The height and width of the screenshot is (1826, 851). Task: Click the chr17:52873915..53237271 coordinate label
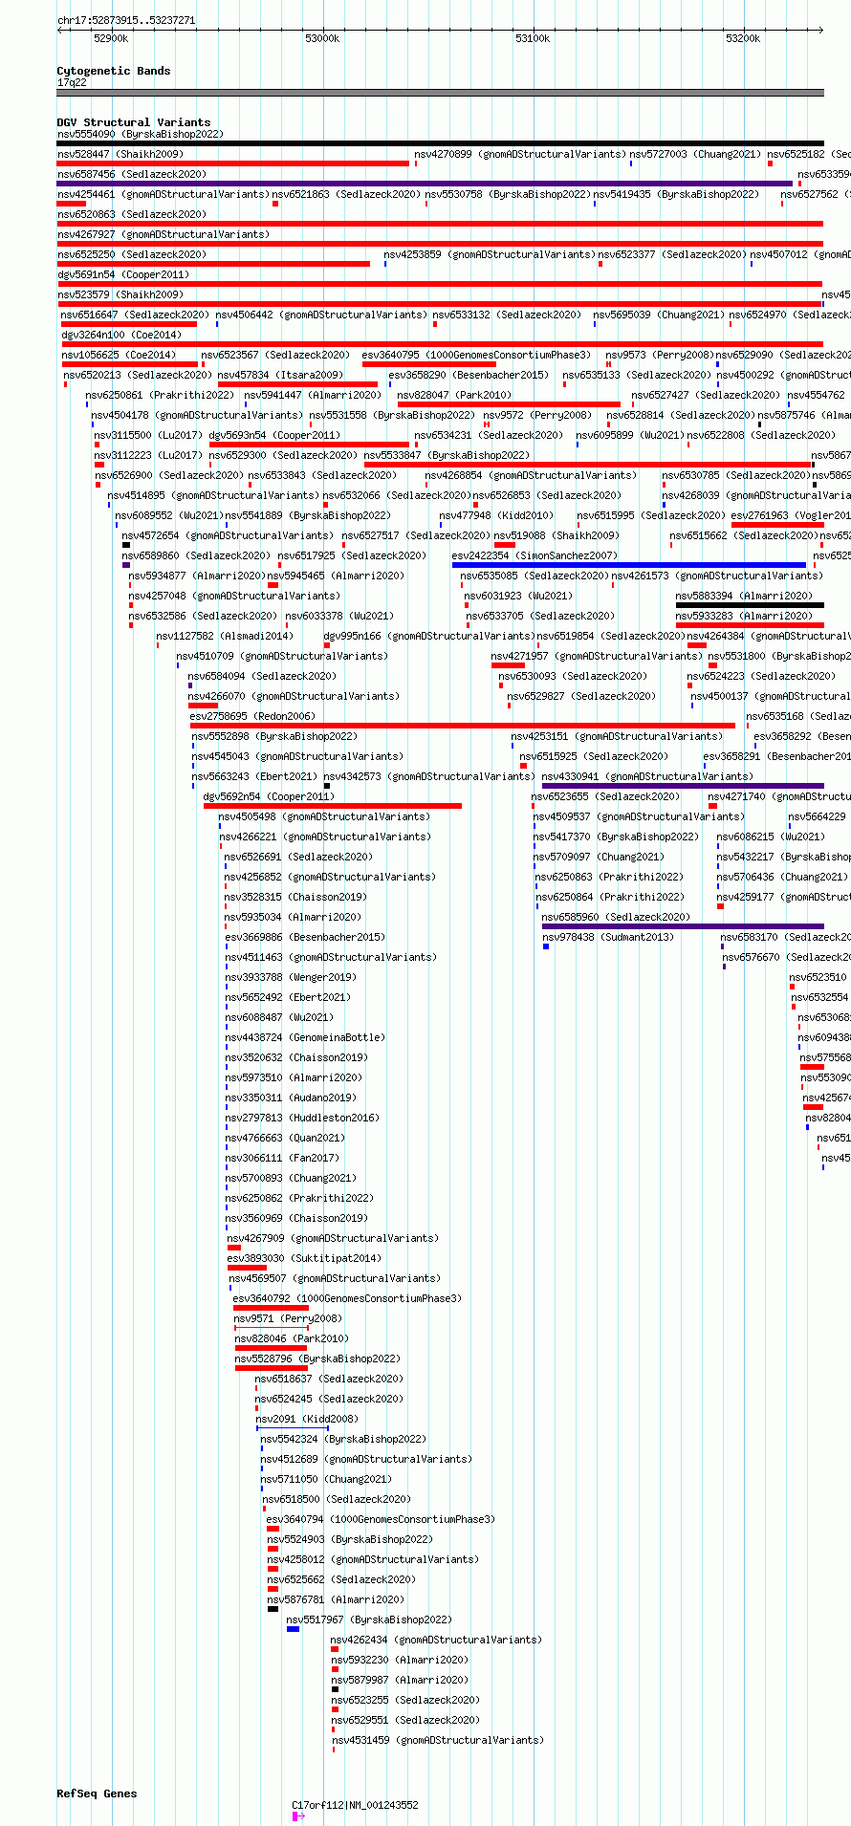(x=126, y=20)
